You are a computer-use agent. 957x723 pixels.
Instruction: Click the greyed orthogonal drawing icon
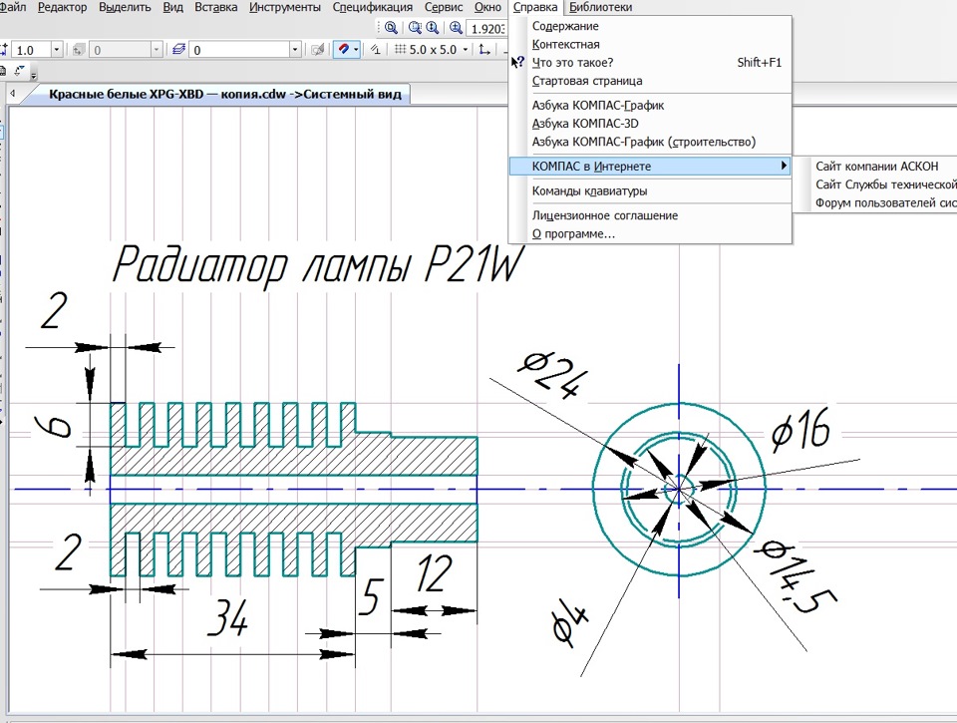[317, 50]
